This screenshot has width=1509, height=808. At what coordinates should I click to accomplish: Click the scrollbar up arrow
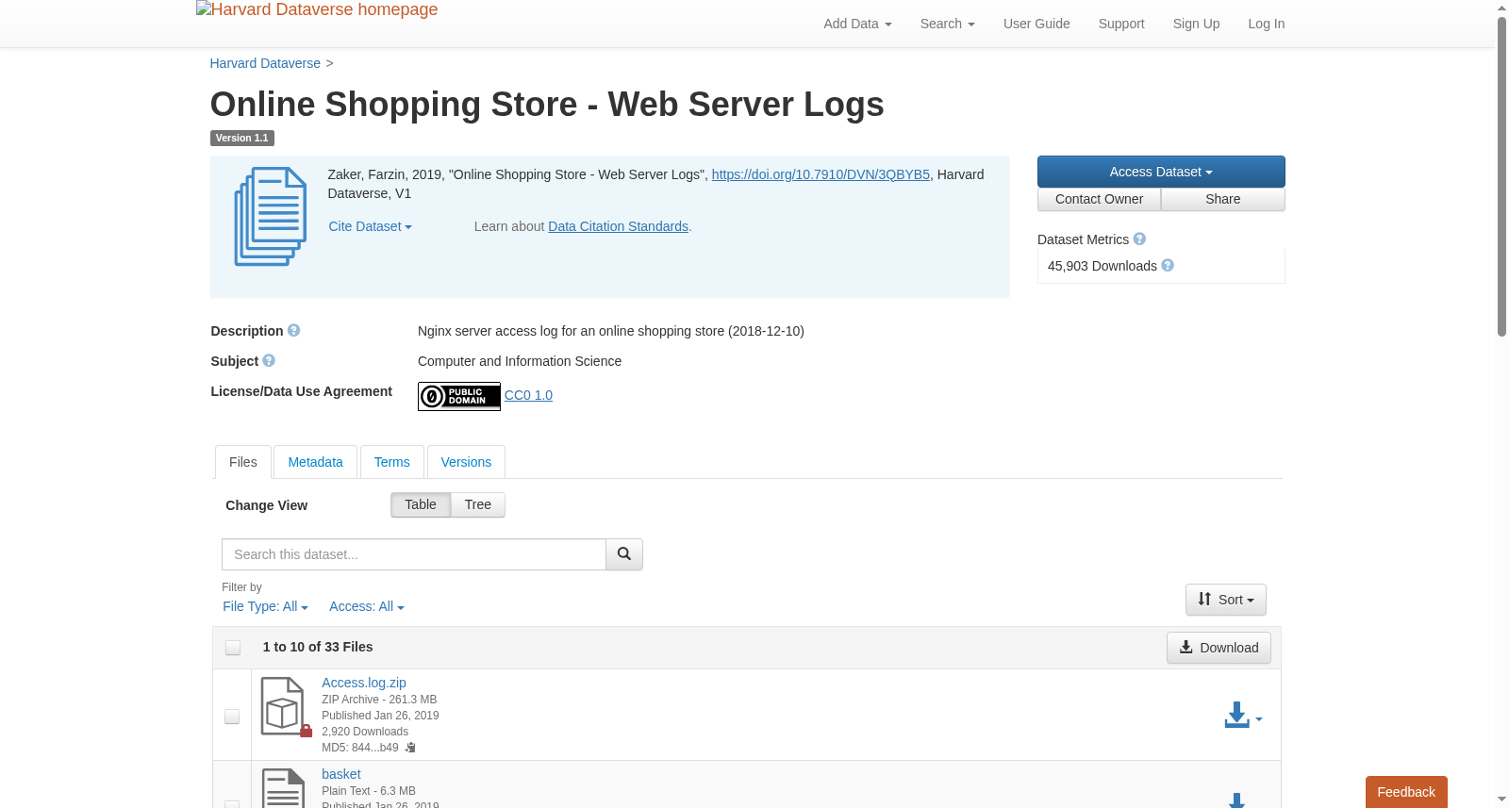pyautogui.click(x=1501, y=8)
